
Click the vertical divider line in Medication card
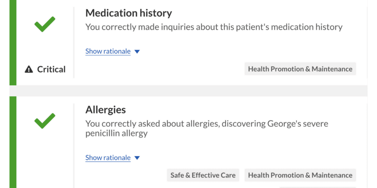[74, 43]
